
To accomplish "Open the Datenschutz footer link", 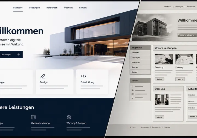I will [x=157, y=127].
